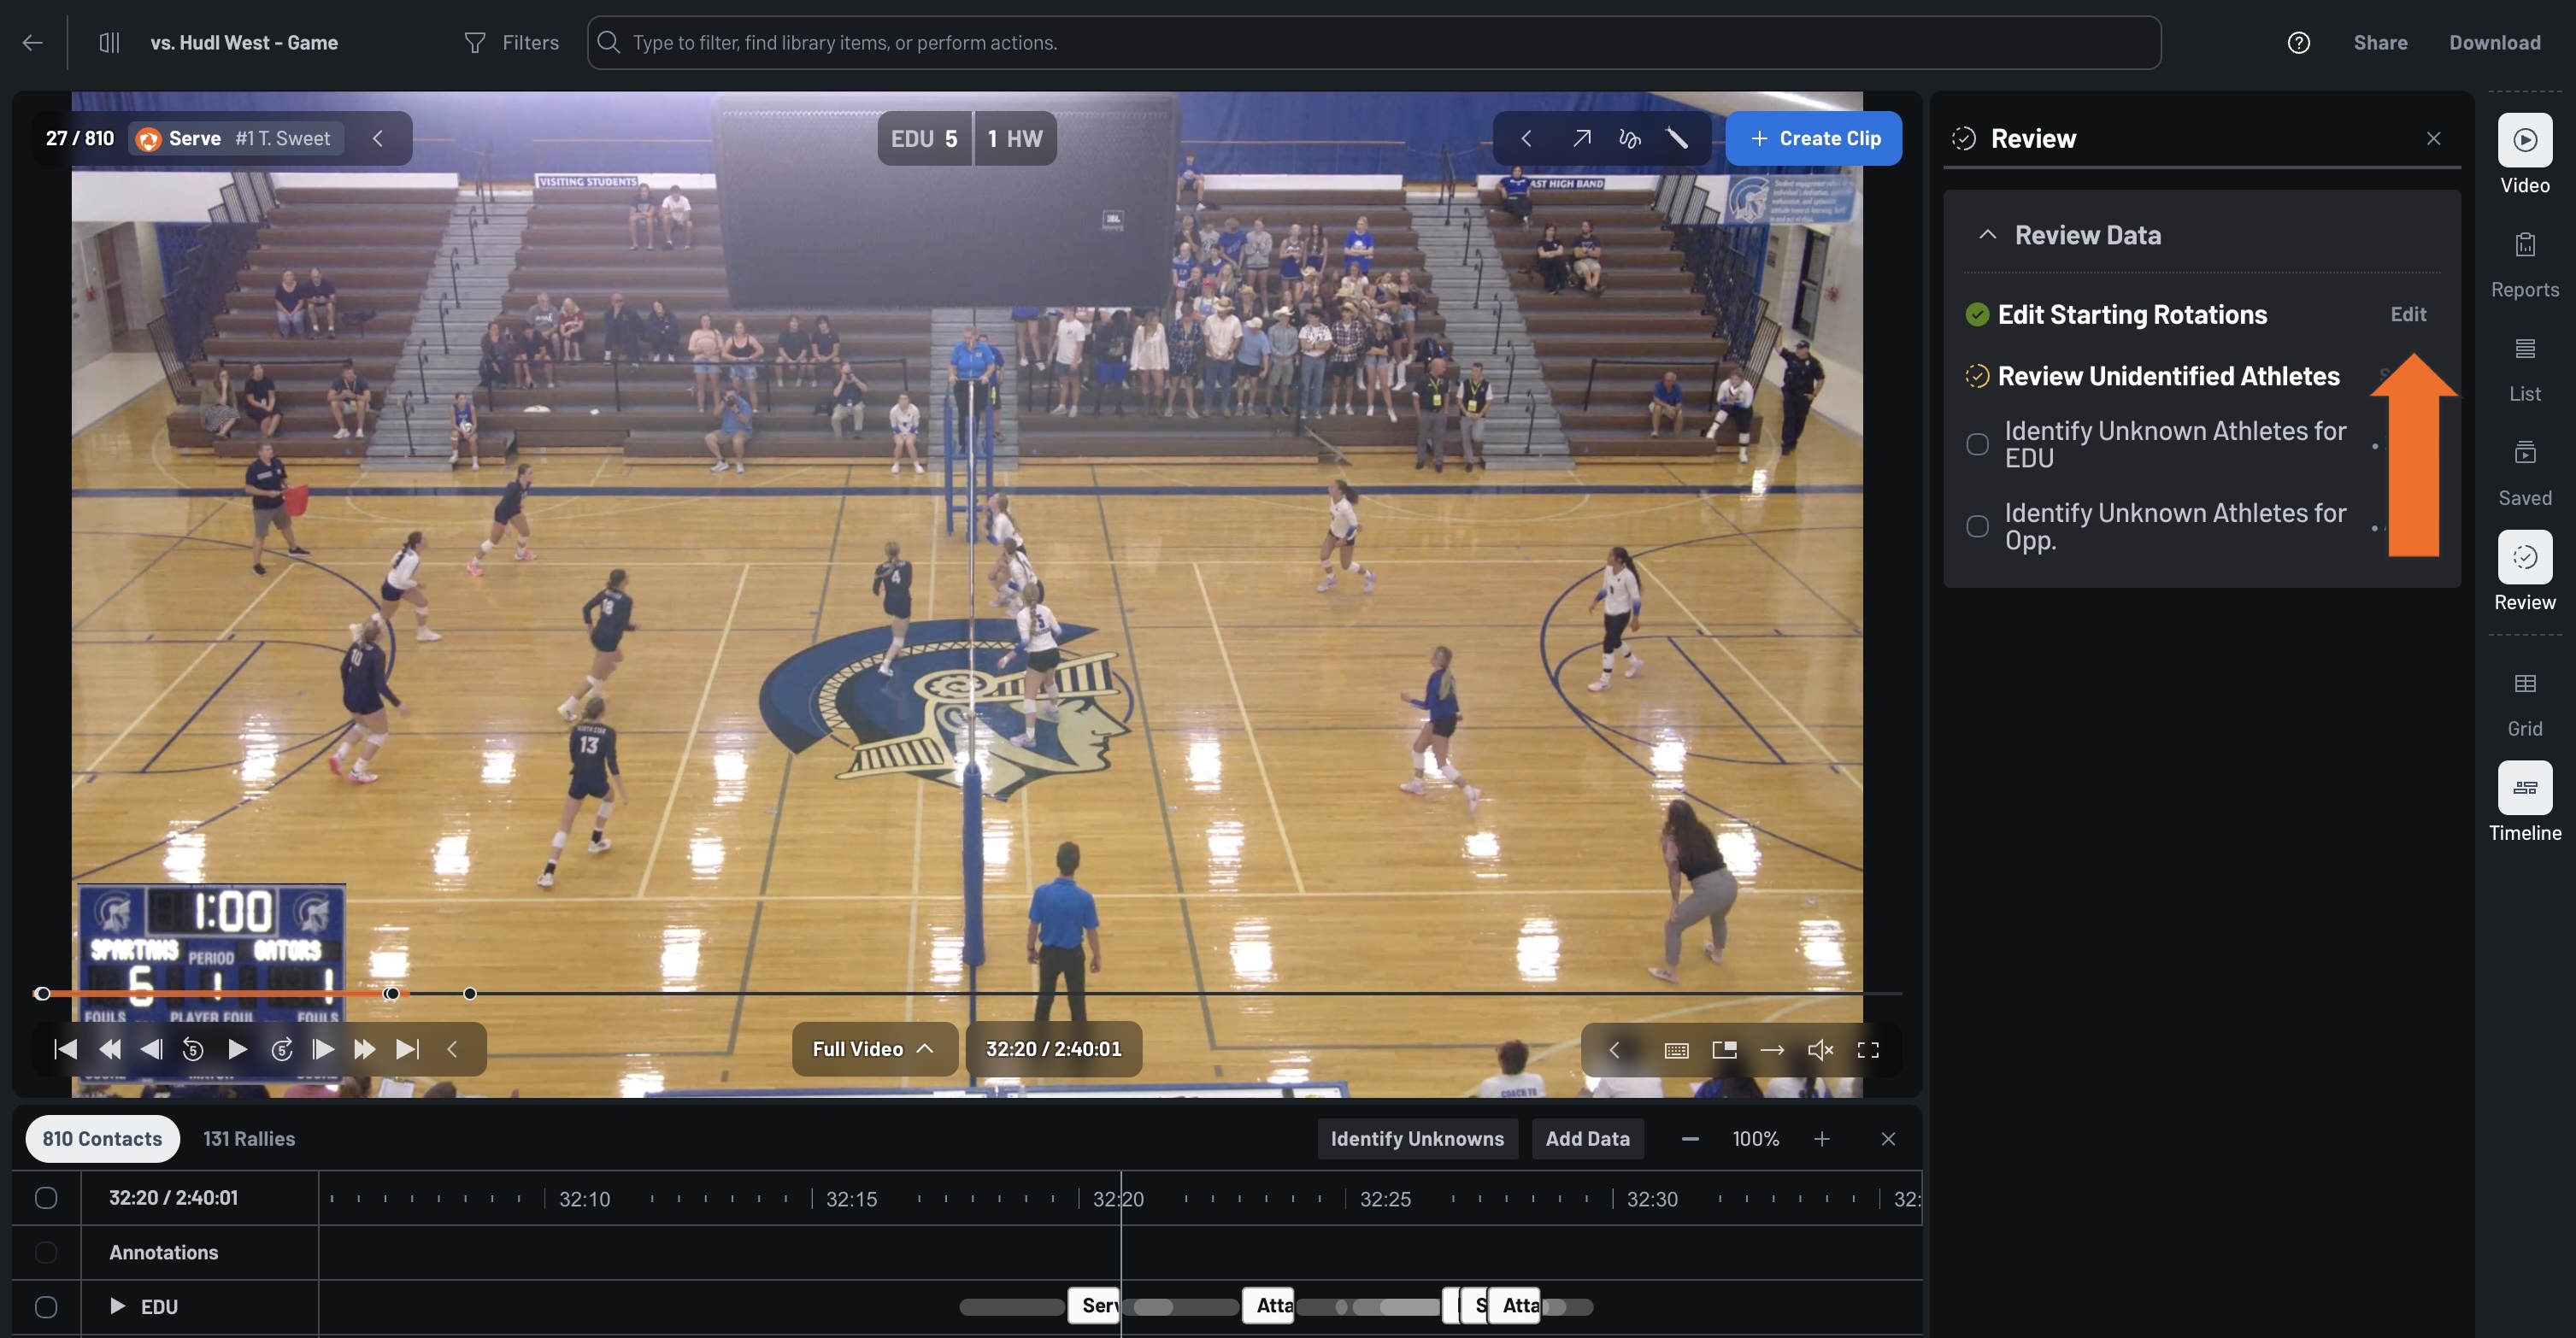Viewport: 2576px width, 1338px height.
Task: Open the Reports sidebar icon
Action: tap(2524, 245)
